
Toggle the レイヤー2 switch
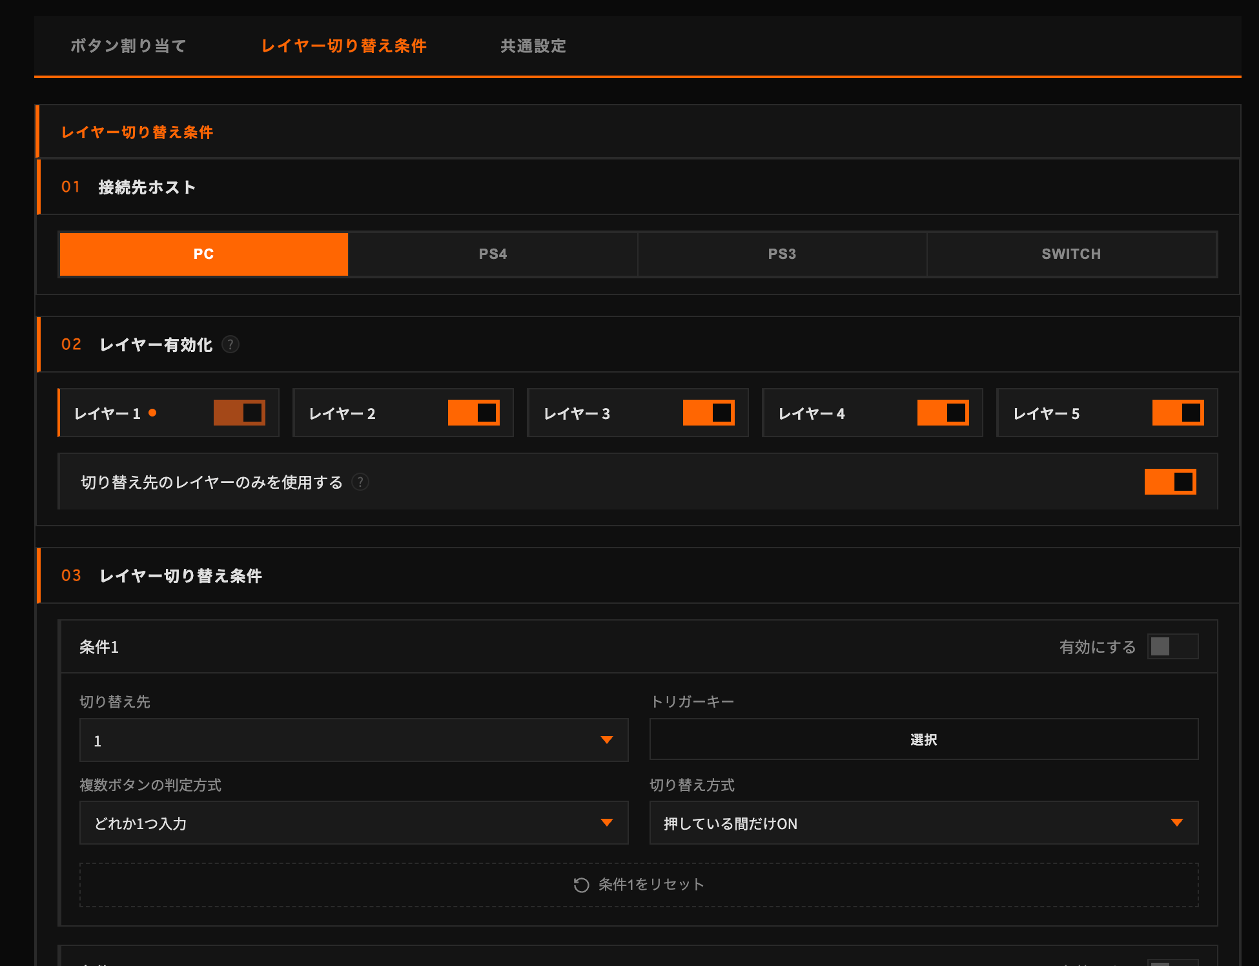(474, 413)
